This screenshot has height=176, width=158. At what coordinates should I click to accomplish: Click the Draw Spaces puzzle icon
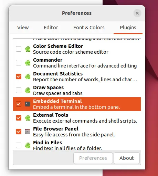(x=28, y=90)
